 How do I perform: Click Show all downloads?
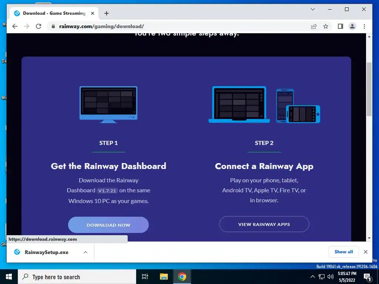pos(343,251)
